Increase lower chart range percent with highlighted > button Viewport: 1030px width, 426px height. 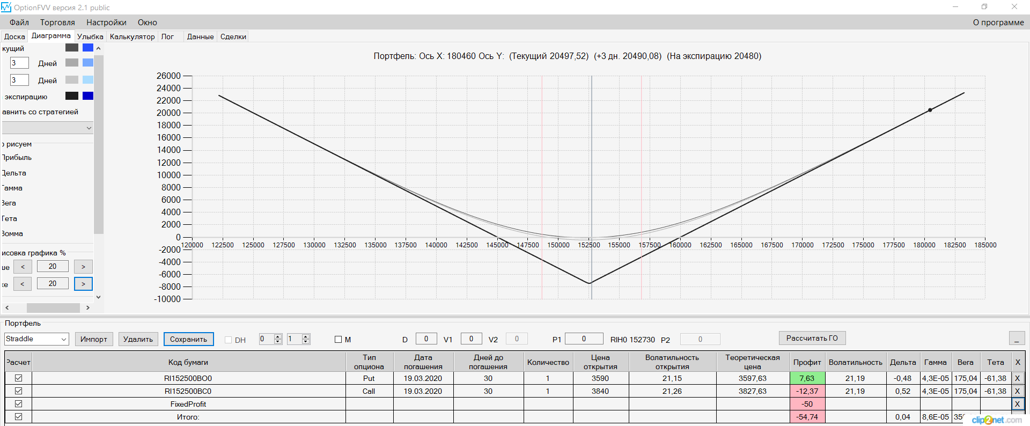[83, 284]
